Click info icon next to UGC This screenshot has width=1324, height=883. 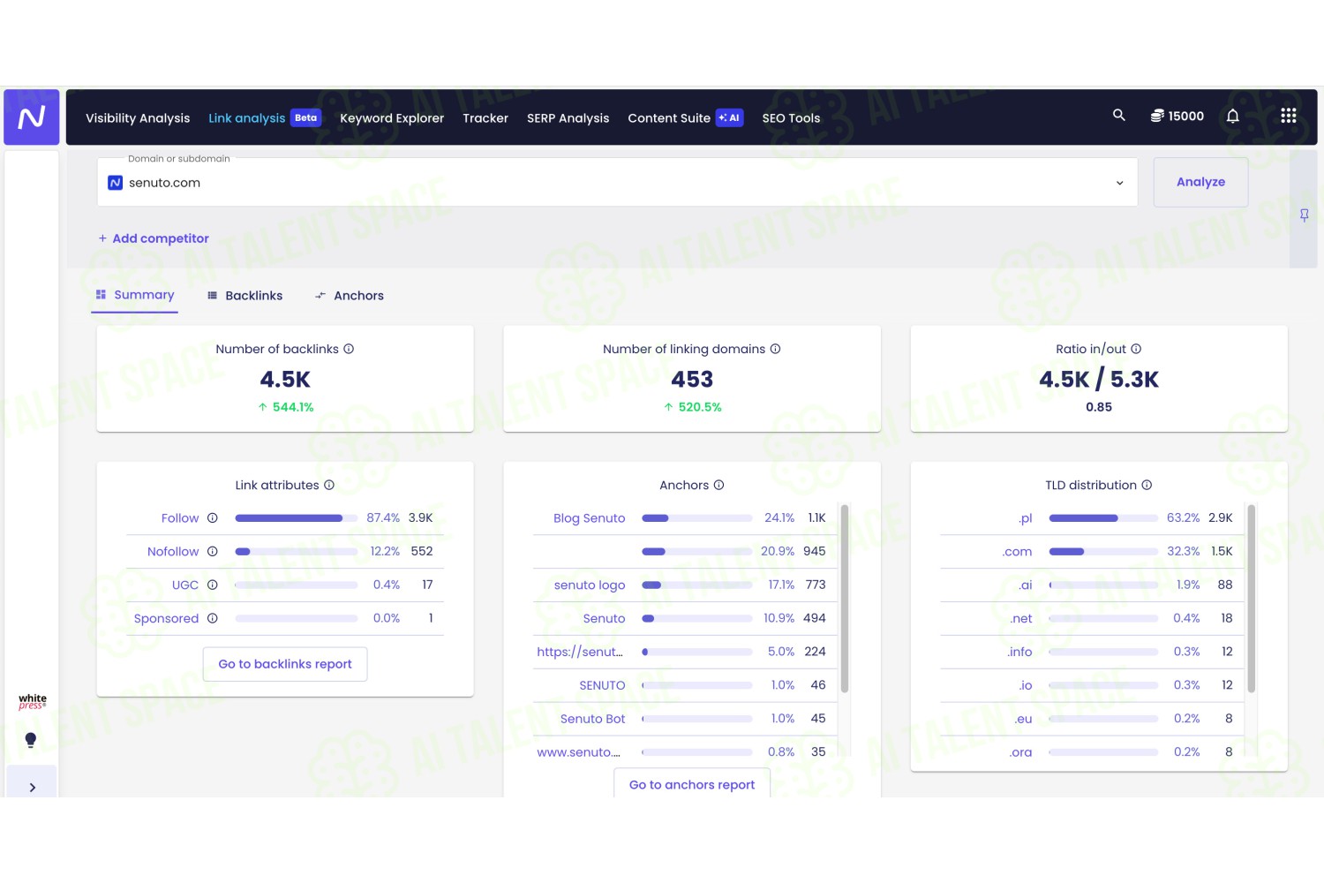click(x=212, y=585)
